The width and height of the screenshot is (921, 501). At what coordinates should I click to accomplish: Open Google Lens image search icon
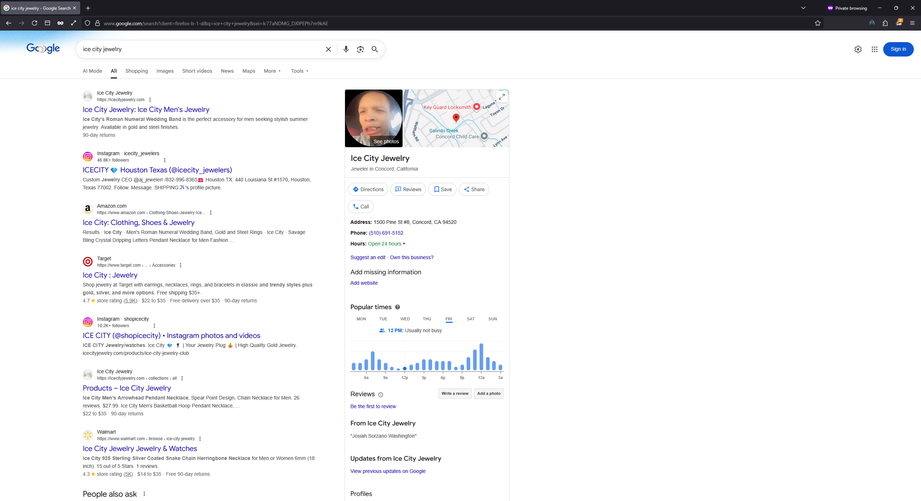[360, 49]
